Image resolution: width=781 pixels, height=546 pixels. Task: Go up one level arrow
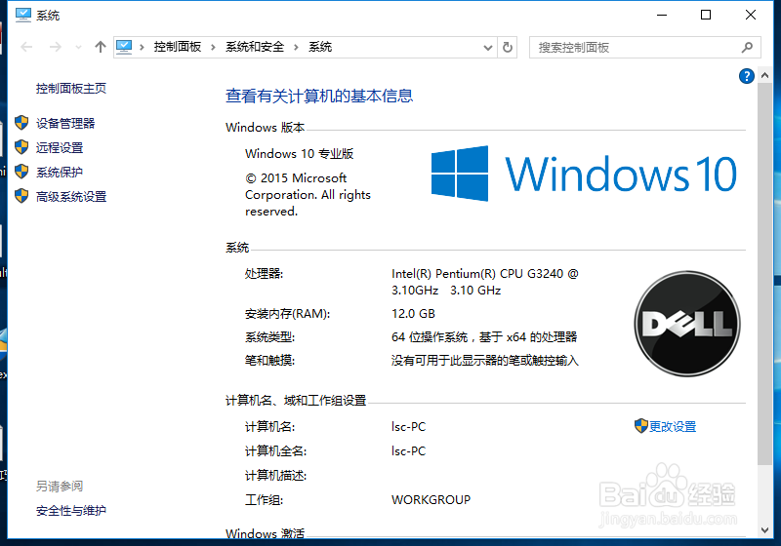pyautogui.click(x=101, y=47)
